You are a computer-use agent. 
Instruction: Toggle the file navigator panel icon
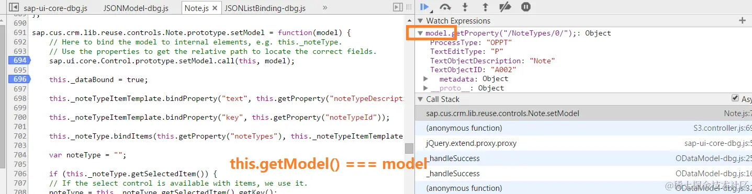tap(14, 7)
